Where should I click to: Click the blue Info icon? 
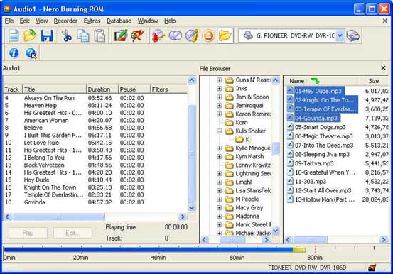[14, 53]
